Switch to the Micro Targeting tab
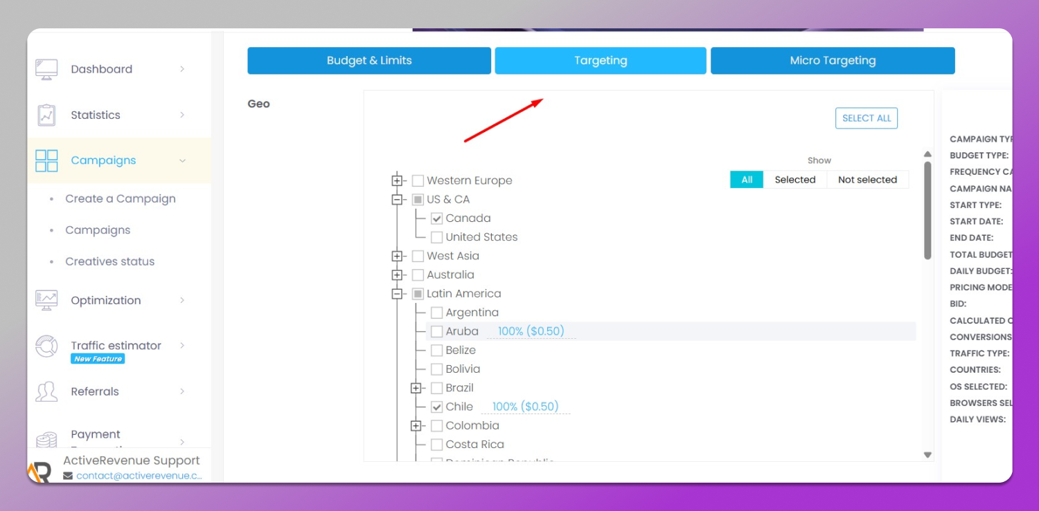 pyautogui.click(x=833, y=60)
